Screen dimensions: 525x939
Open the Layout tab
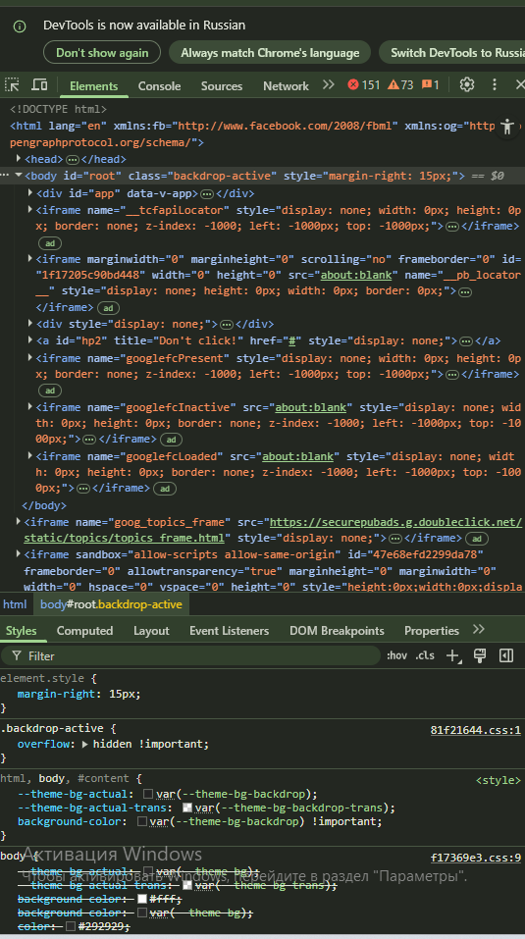pyautogui.click(x=151, y=631)
